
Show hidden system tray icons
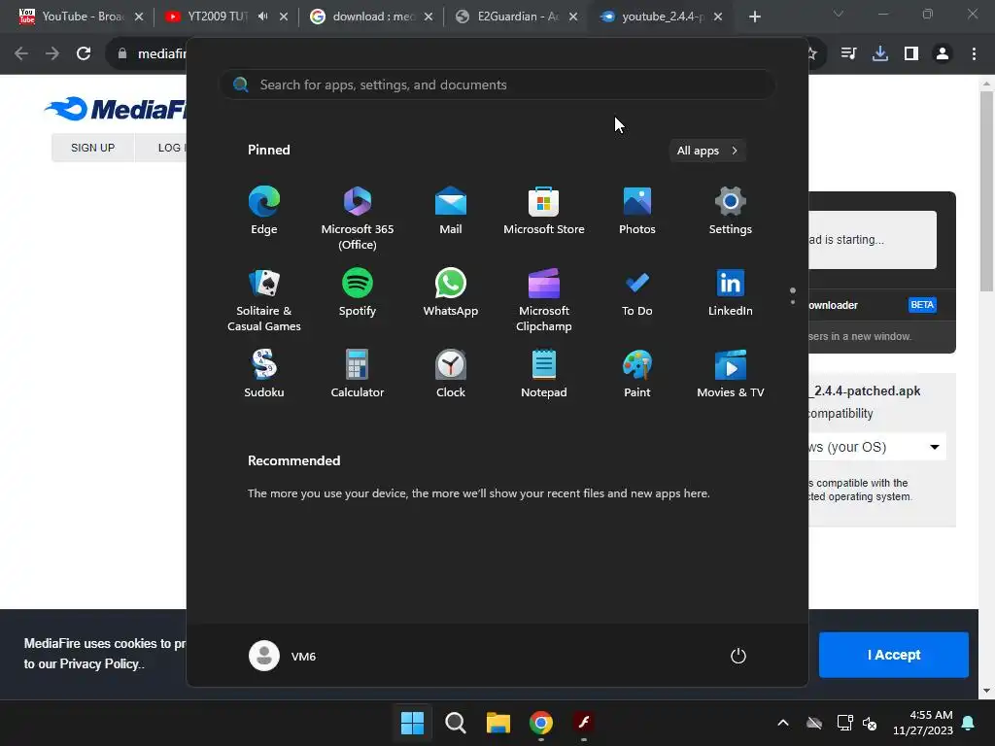[x=783, y=723]
